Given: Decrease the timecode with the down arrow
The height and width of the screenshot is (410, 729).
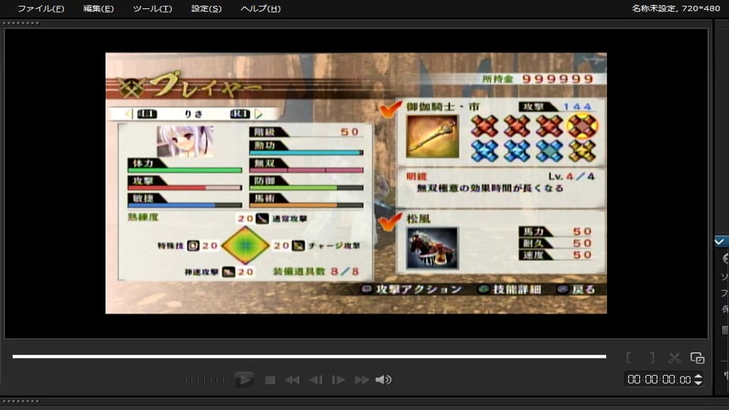Looking at the screenshot, I should pos(698,383).
